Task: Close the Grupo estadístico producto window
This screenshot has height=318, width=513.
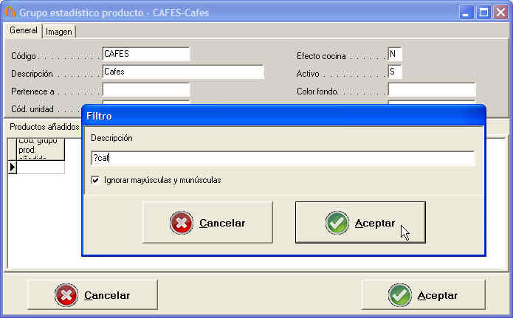Action: click(500, 13)
